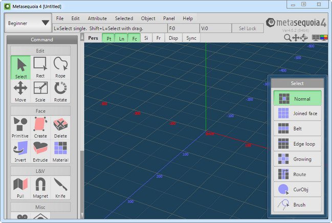Toggle Fc face display
Image resolution: width=332 pixels, height=223 pixels.
(x=134, y=38)
